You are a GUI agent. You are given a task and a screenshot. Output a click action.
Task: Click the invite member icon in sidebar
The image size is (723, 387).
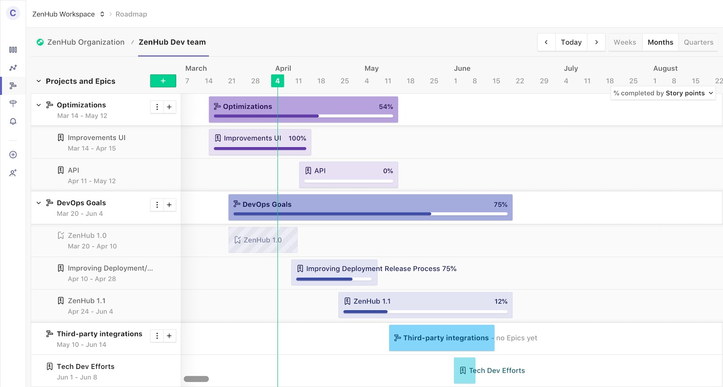tap(13, 173)
